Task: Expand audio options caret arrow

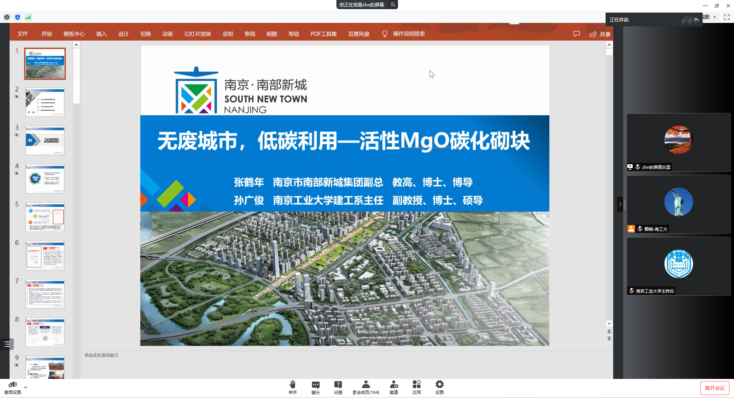Action: (x=26, y=387)
